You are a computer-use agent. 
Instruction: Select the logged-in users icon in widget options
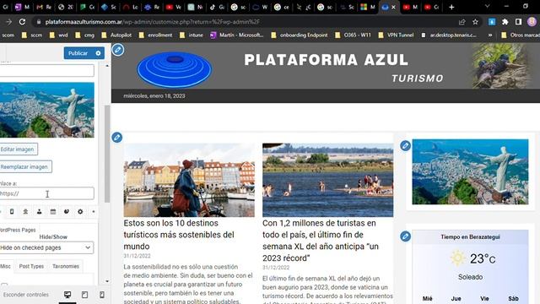pyautogui.click(x=25, y=212)
